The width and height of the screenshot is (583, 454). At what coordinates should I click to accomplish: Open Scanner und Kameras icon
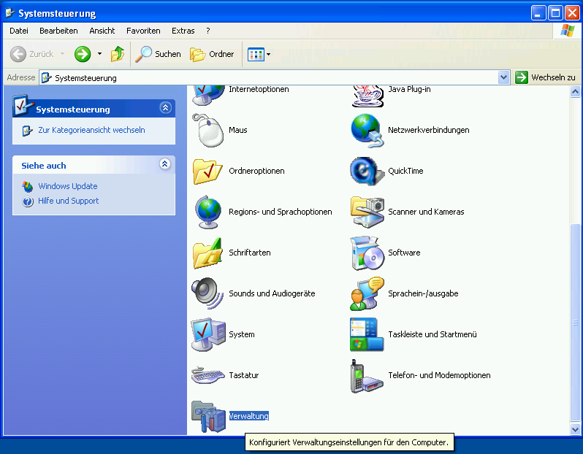367,212
